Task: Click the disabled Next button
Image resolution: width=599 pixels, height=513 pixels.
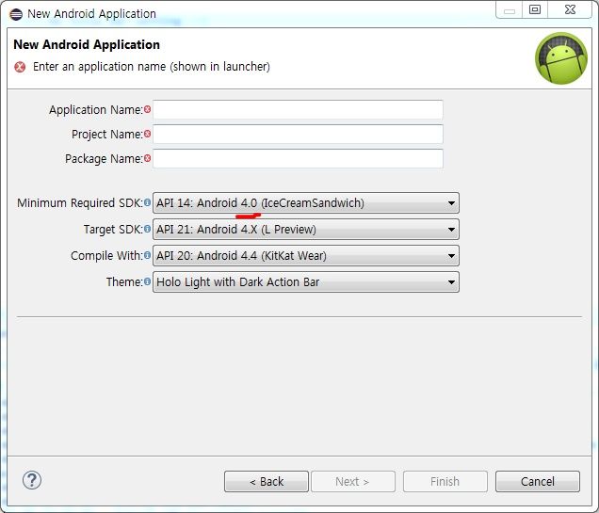Action: [x=353, y=481]
